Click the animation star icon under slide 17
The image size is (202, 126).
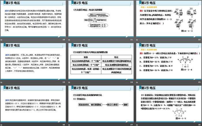69,125
